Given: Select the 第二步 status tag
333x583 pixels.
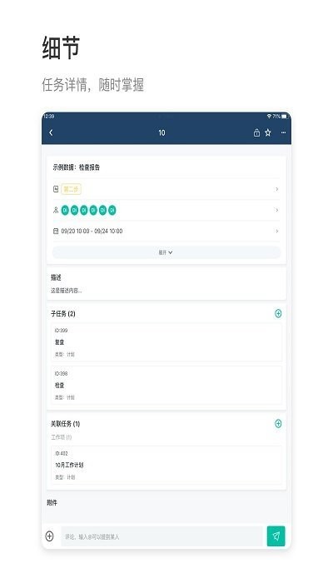Looking at the screenshot, I should click(x=71, y=189).
